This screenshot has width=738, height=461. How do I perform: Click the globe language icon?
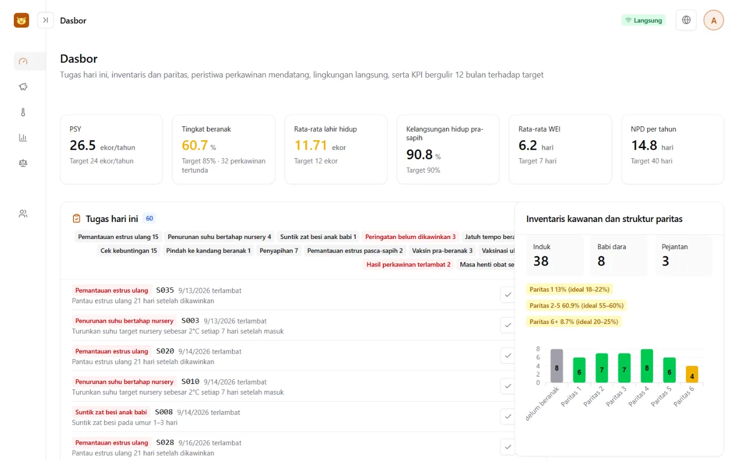pyautogui.click(x=686, y=20)
